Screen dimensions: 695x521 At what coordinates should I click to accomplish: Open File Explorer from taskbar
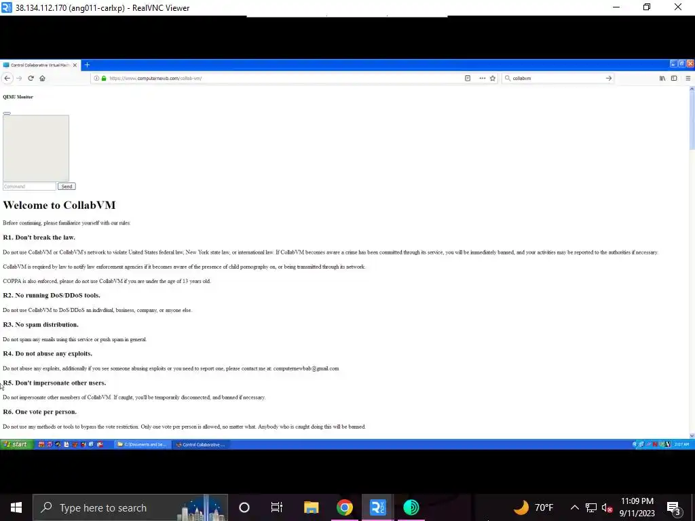point(311,507)
